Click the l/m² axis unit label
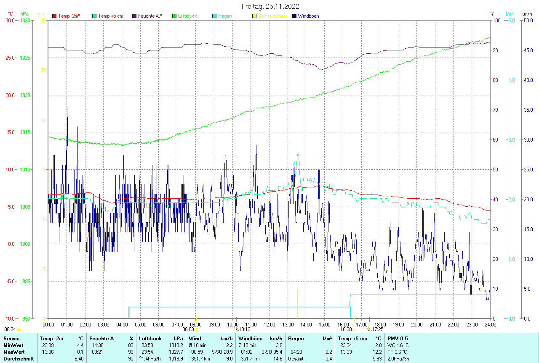Viewport: 539px width, 363px height. [x=510, y=14]
